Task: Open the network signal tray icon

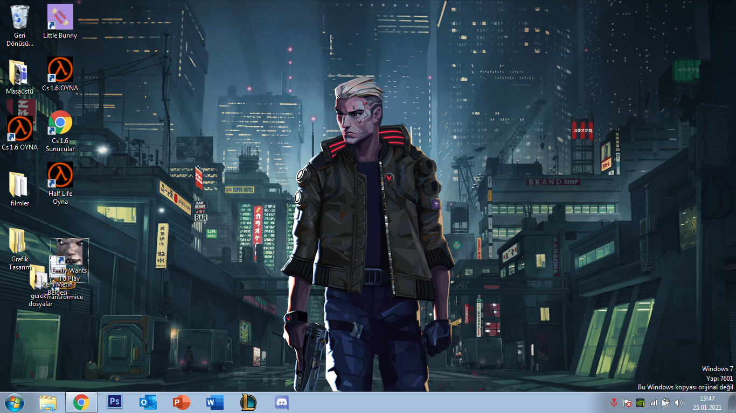Action: pos(652,402)
